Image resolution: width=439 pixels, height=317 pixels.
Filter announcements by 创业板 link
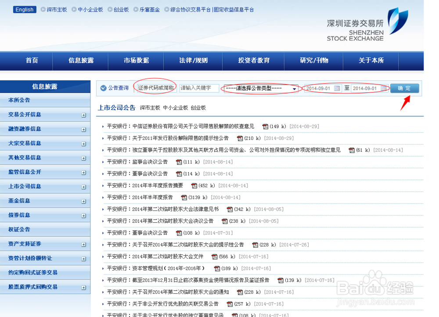pos(198,108)
